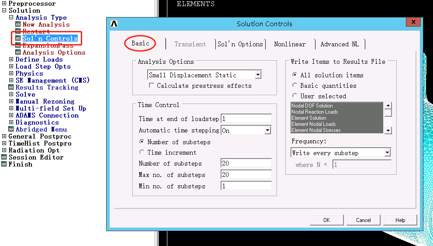The height and width of the screenshot is (246, 433).
Task: Click the Analysis Options dialog icon
Action: click(18, 52)
